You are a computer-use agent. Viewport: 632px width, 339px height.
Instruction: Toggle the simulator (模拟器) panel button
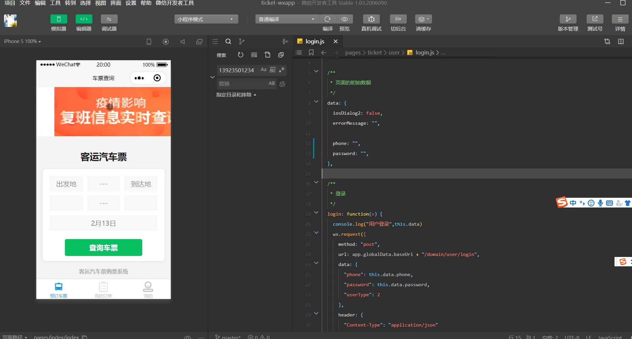point(58,19)
